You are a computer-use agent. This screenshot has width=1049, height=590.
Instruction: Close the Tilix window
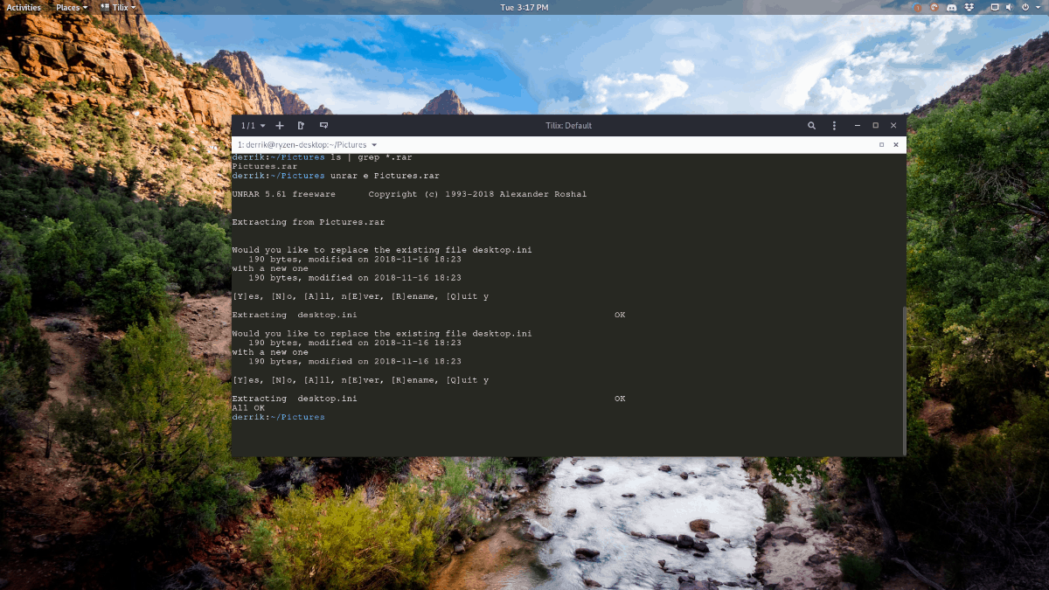(x=893, y=126)
